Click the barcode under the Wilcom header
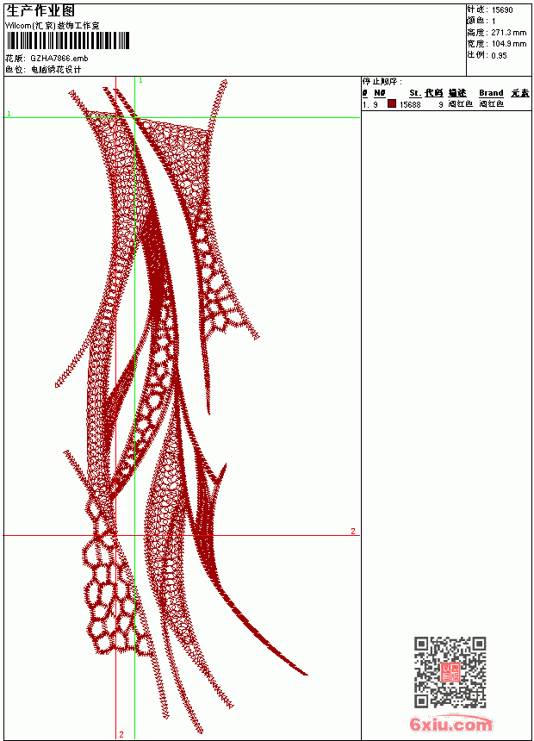Image resolution: width=534 pixels, height=741 pixels. click(x=67, y=40)
